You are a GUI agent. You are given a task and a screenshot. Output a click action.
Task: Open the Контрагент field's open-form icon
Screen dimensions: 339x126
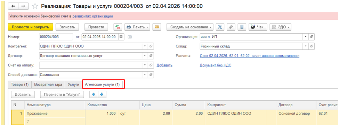pos(151,46)
